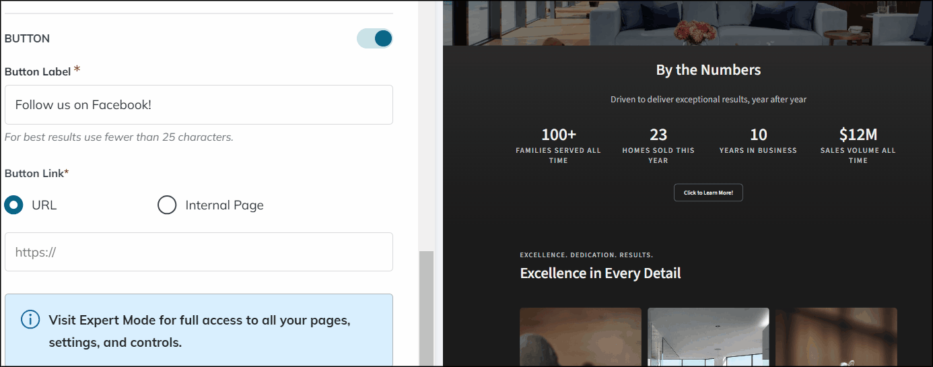This screenshot has height=367, width=933.
Task: Click the '10' years in business stat
Action: click(758, 134)
